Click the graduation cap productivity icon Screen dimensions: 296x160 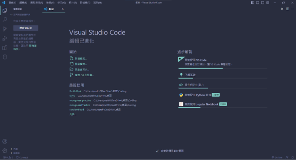click(x=181, y=85)
